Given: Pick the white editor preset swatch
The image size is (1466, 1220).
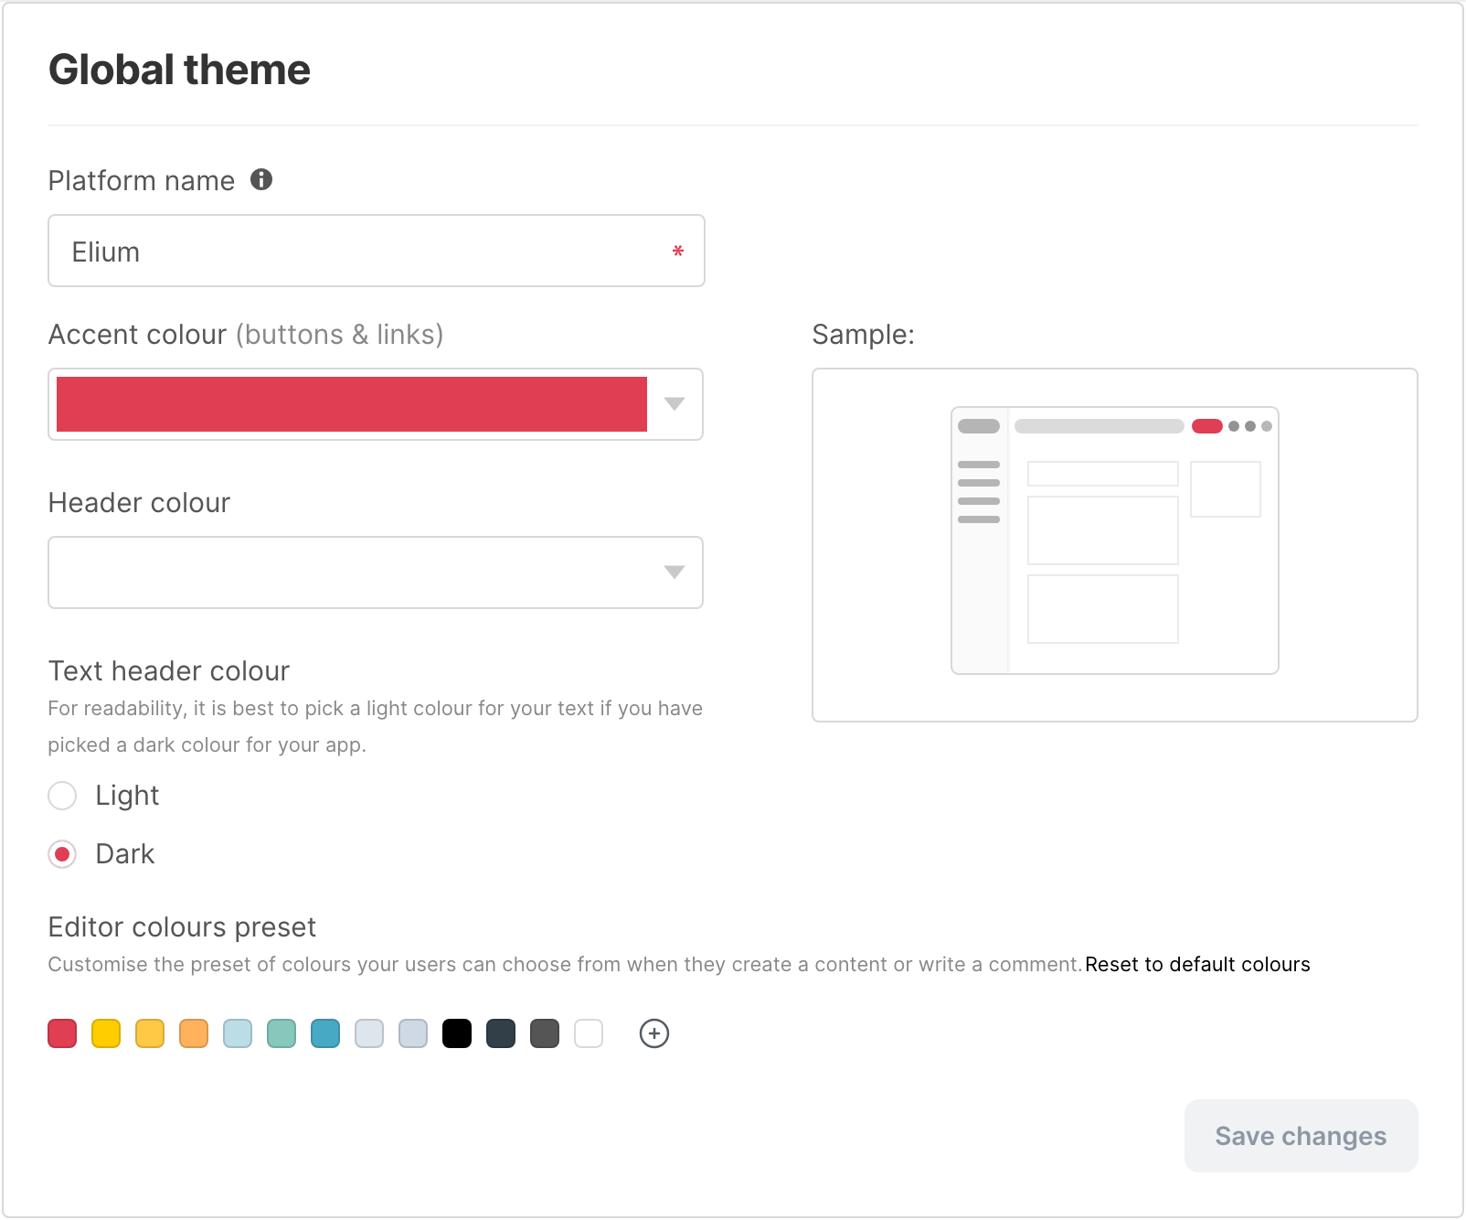Looking at the screenshot, I should 589,1033.
